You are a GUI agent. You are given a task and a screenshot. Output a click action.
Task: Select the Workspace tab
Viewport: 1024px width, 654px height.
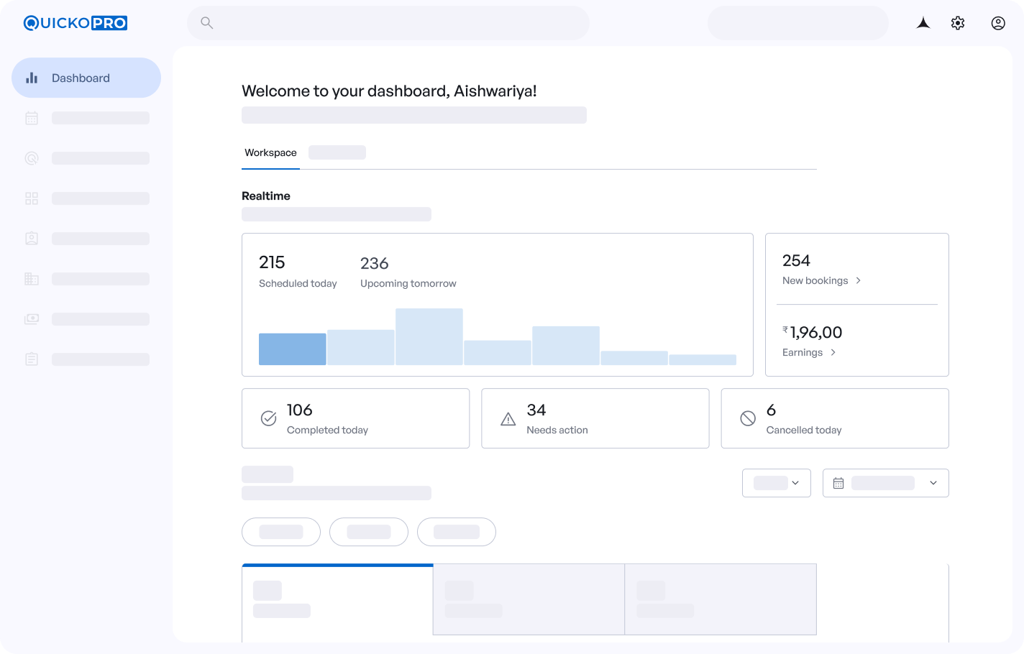tap(270, 153)
